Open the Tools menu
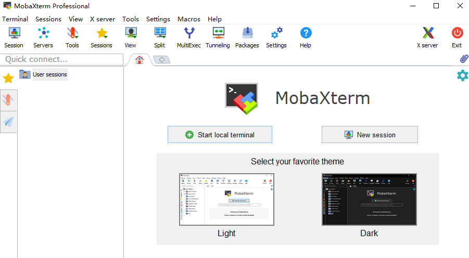The image size is (469, 258). tap(131, 19)
